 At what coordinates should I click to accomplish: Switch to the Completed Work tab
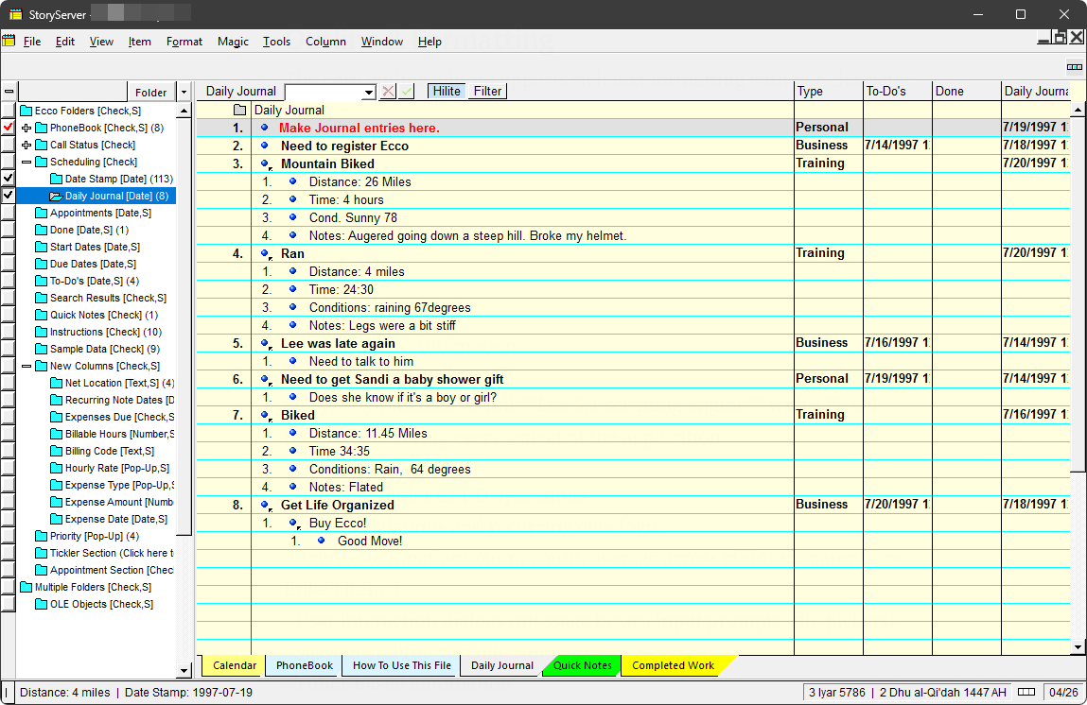(674, 665)
